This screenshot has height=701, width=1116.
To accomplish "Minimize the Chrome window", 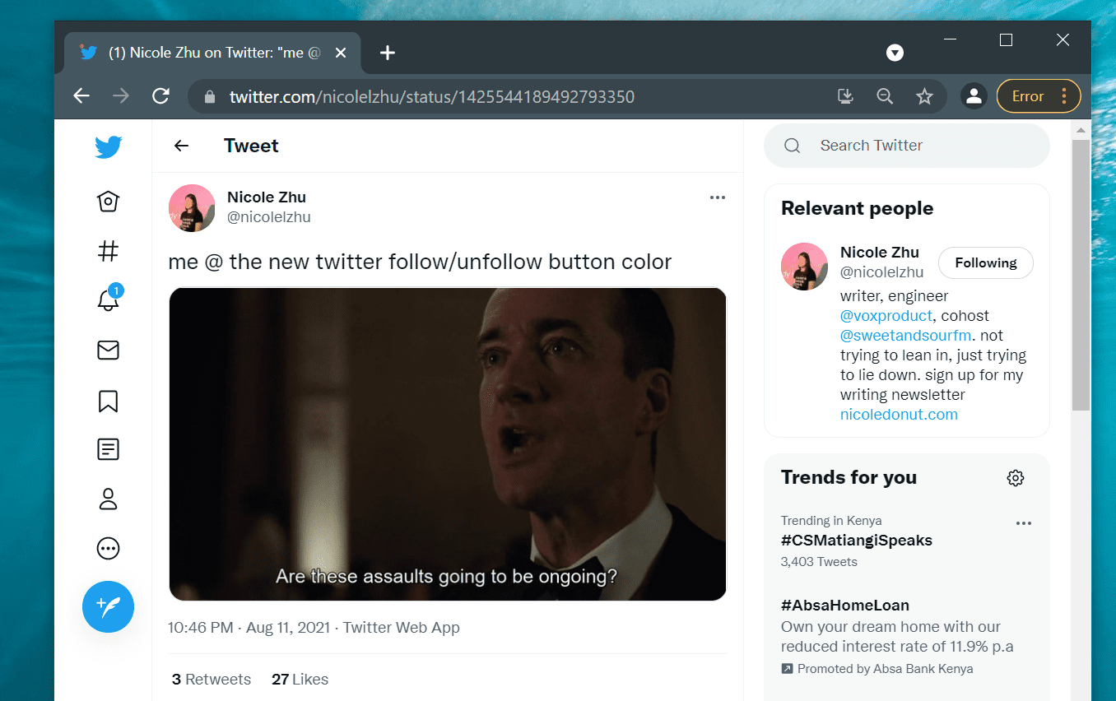I will [x=949, y=39].
